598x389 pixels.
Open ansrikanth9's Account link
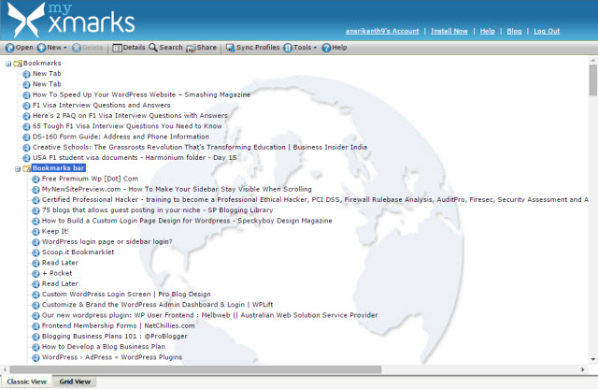(x=382, y=31)
